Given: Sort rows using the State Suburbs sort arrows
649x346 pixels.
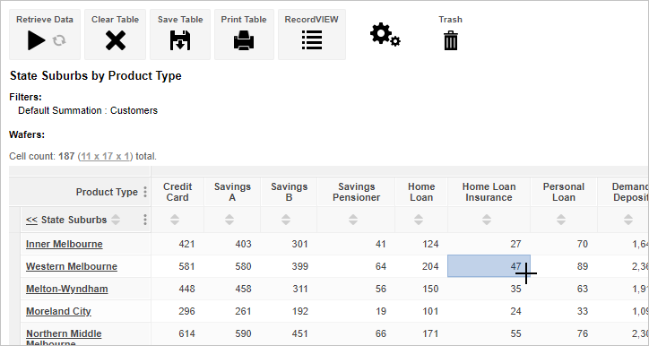Looking at the screenshot, I should (116, 220).
